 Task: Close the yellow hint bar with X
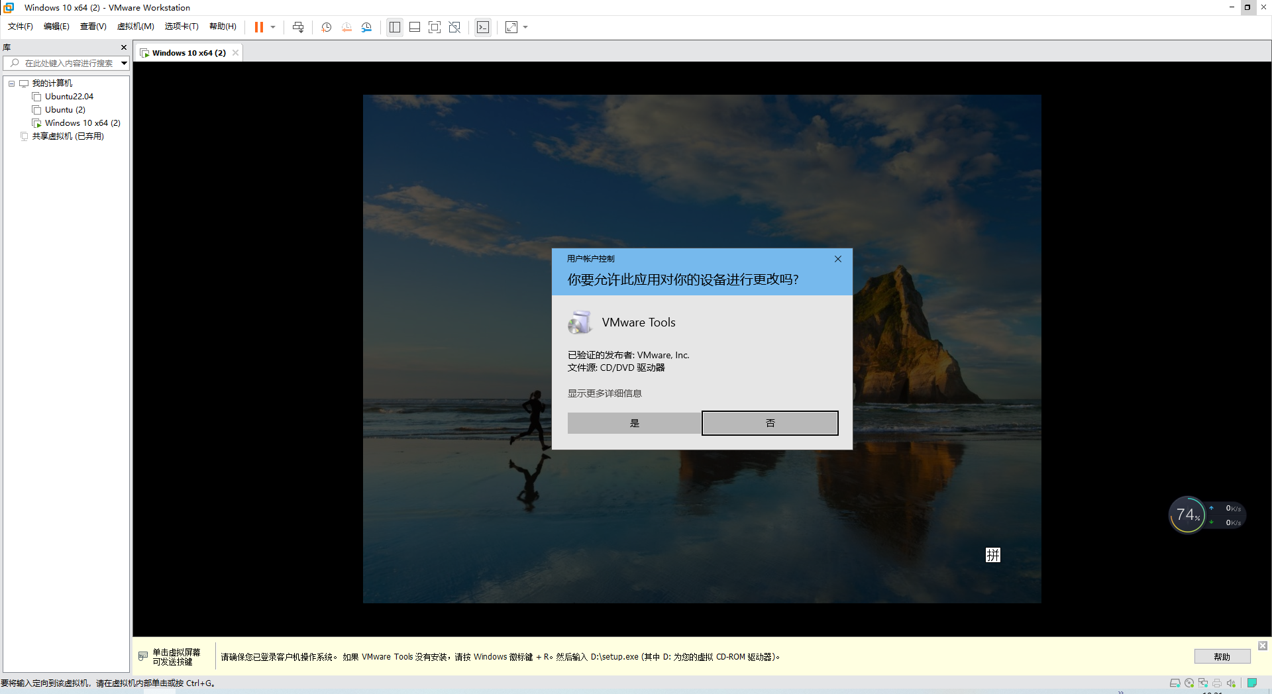click(x=1263, y=646)
